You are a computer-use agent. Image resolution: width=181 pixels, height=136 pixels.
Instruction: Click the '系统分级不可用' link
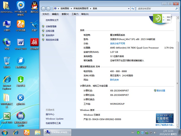(x=117, y=44)
